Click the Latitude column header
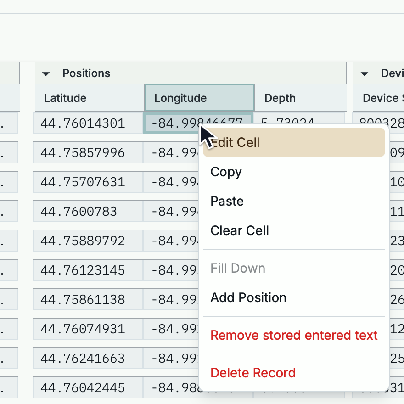 pyautogui.click(x=90, y=98)
